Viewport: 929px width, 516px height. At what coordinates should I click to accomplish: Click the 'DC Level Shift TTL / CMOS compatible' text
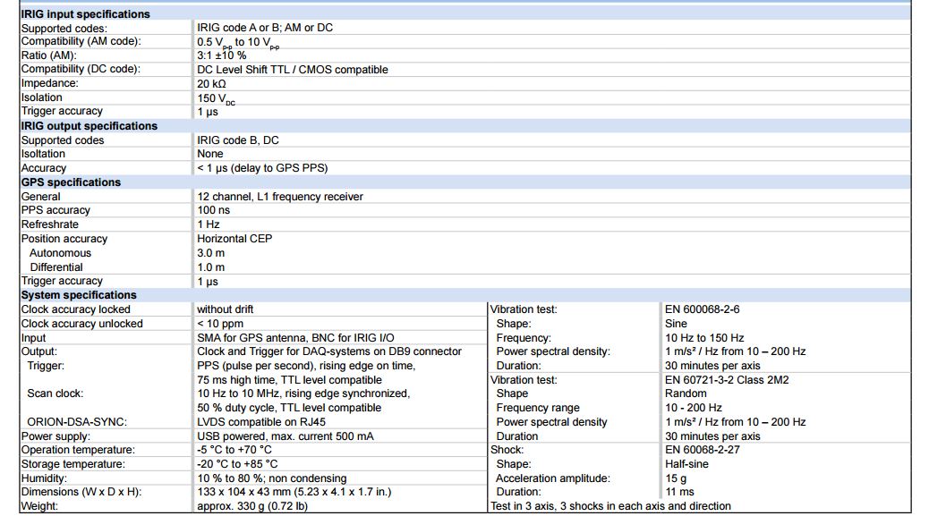(293, 70)
